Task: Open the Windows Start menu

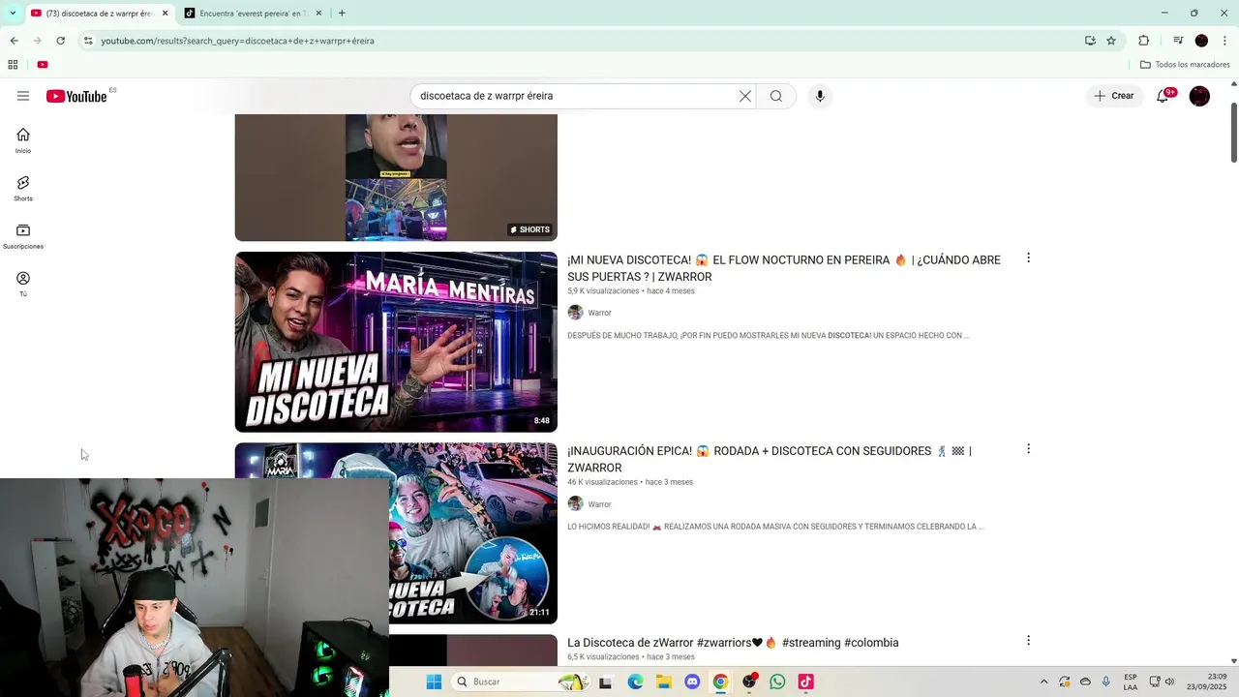Action: coord(434,682)
